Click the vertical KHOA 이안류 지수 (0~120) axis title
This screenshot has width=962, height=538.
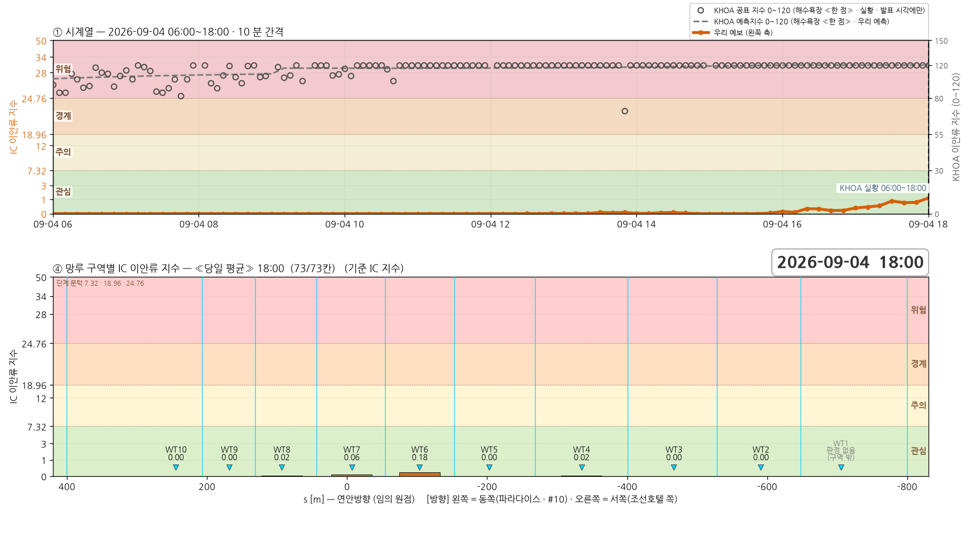pyautogui.click(x=956, y=127)
